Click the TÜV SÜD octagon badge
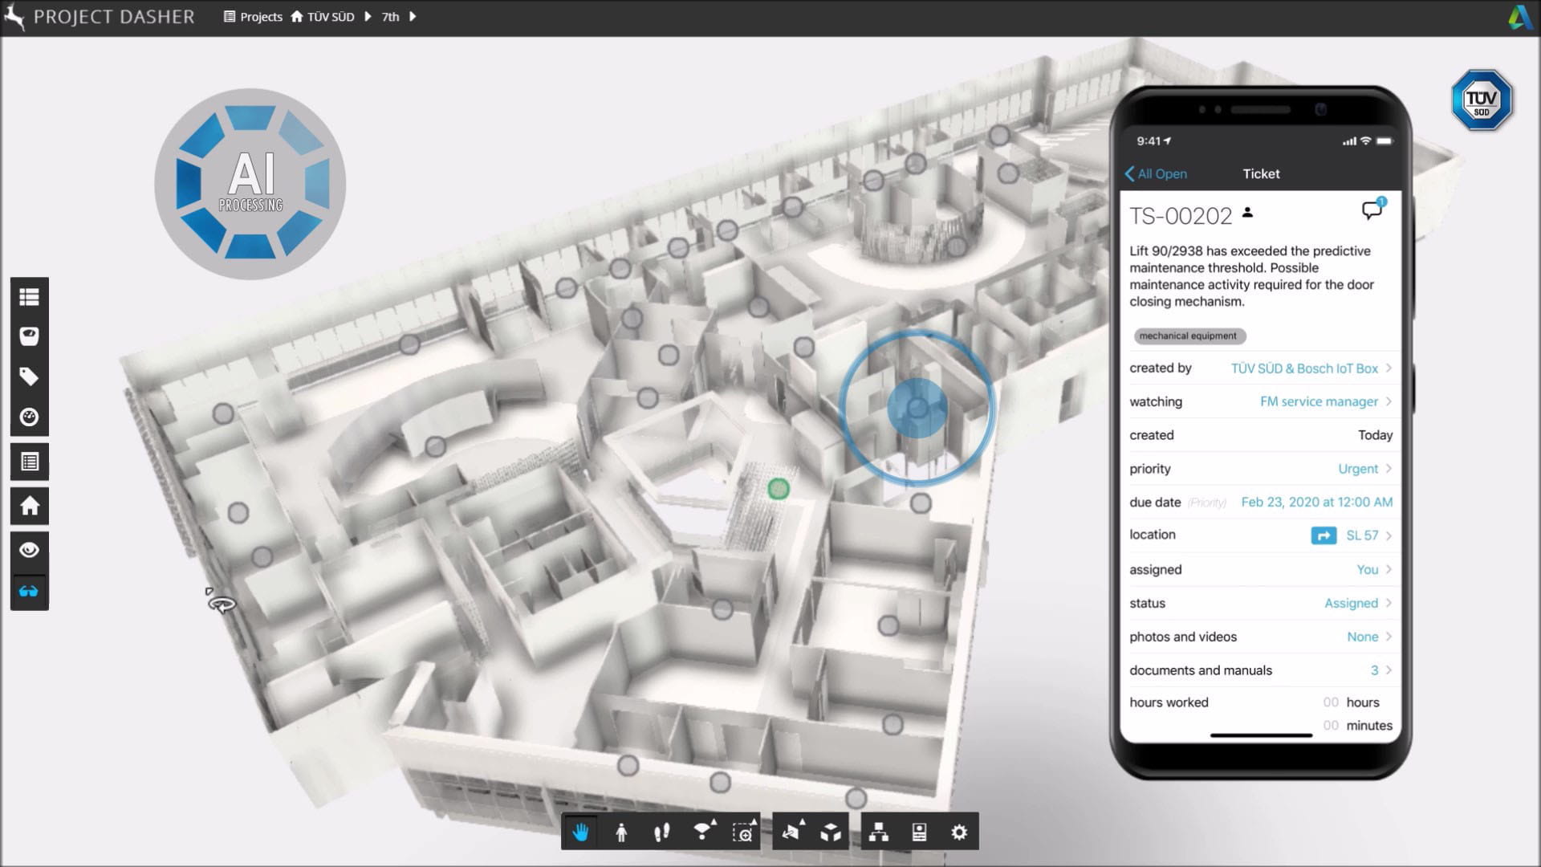The image size is (1541, 867). [1482, 100]
